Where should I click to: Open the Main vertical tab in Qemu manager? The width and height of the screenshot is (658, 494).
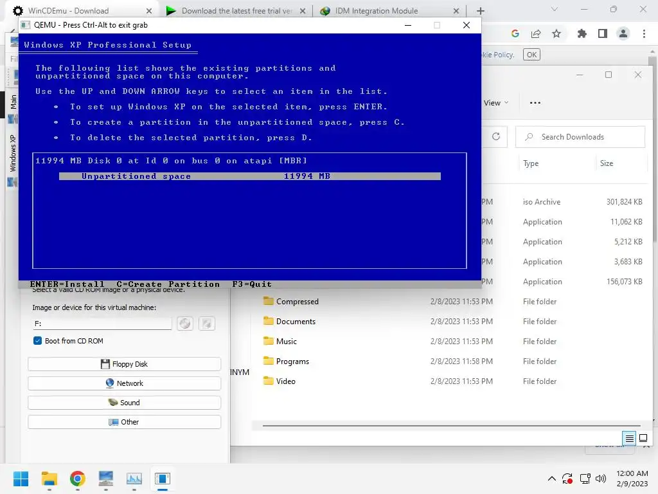[x=13, y=102]
